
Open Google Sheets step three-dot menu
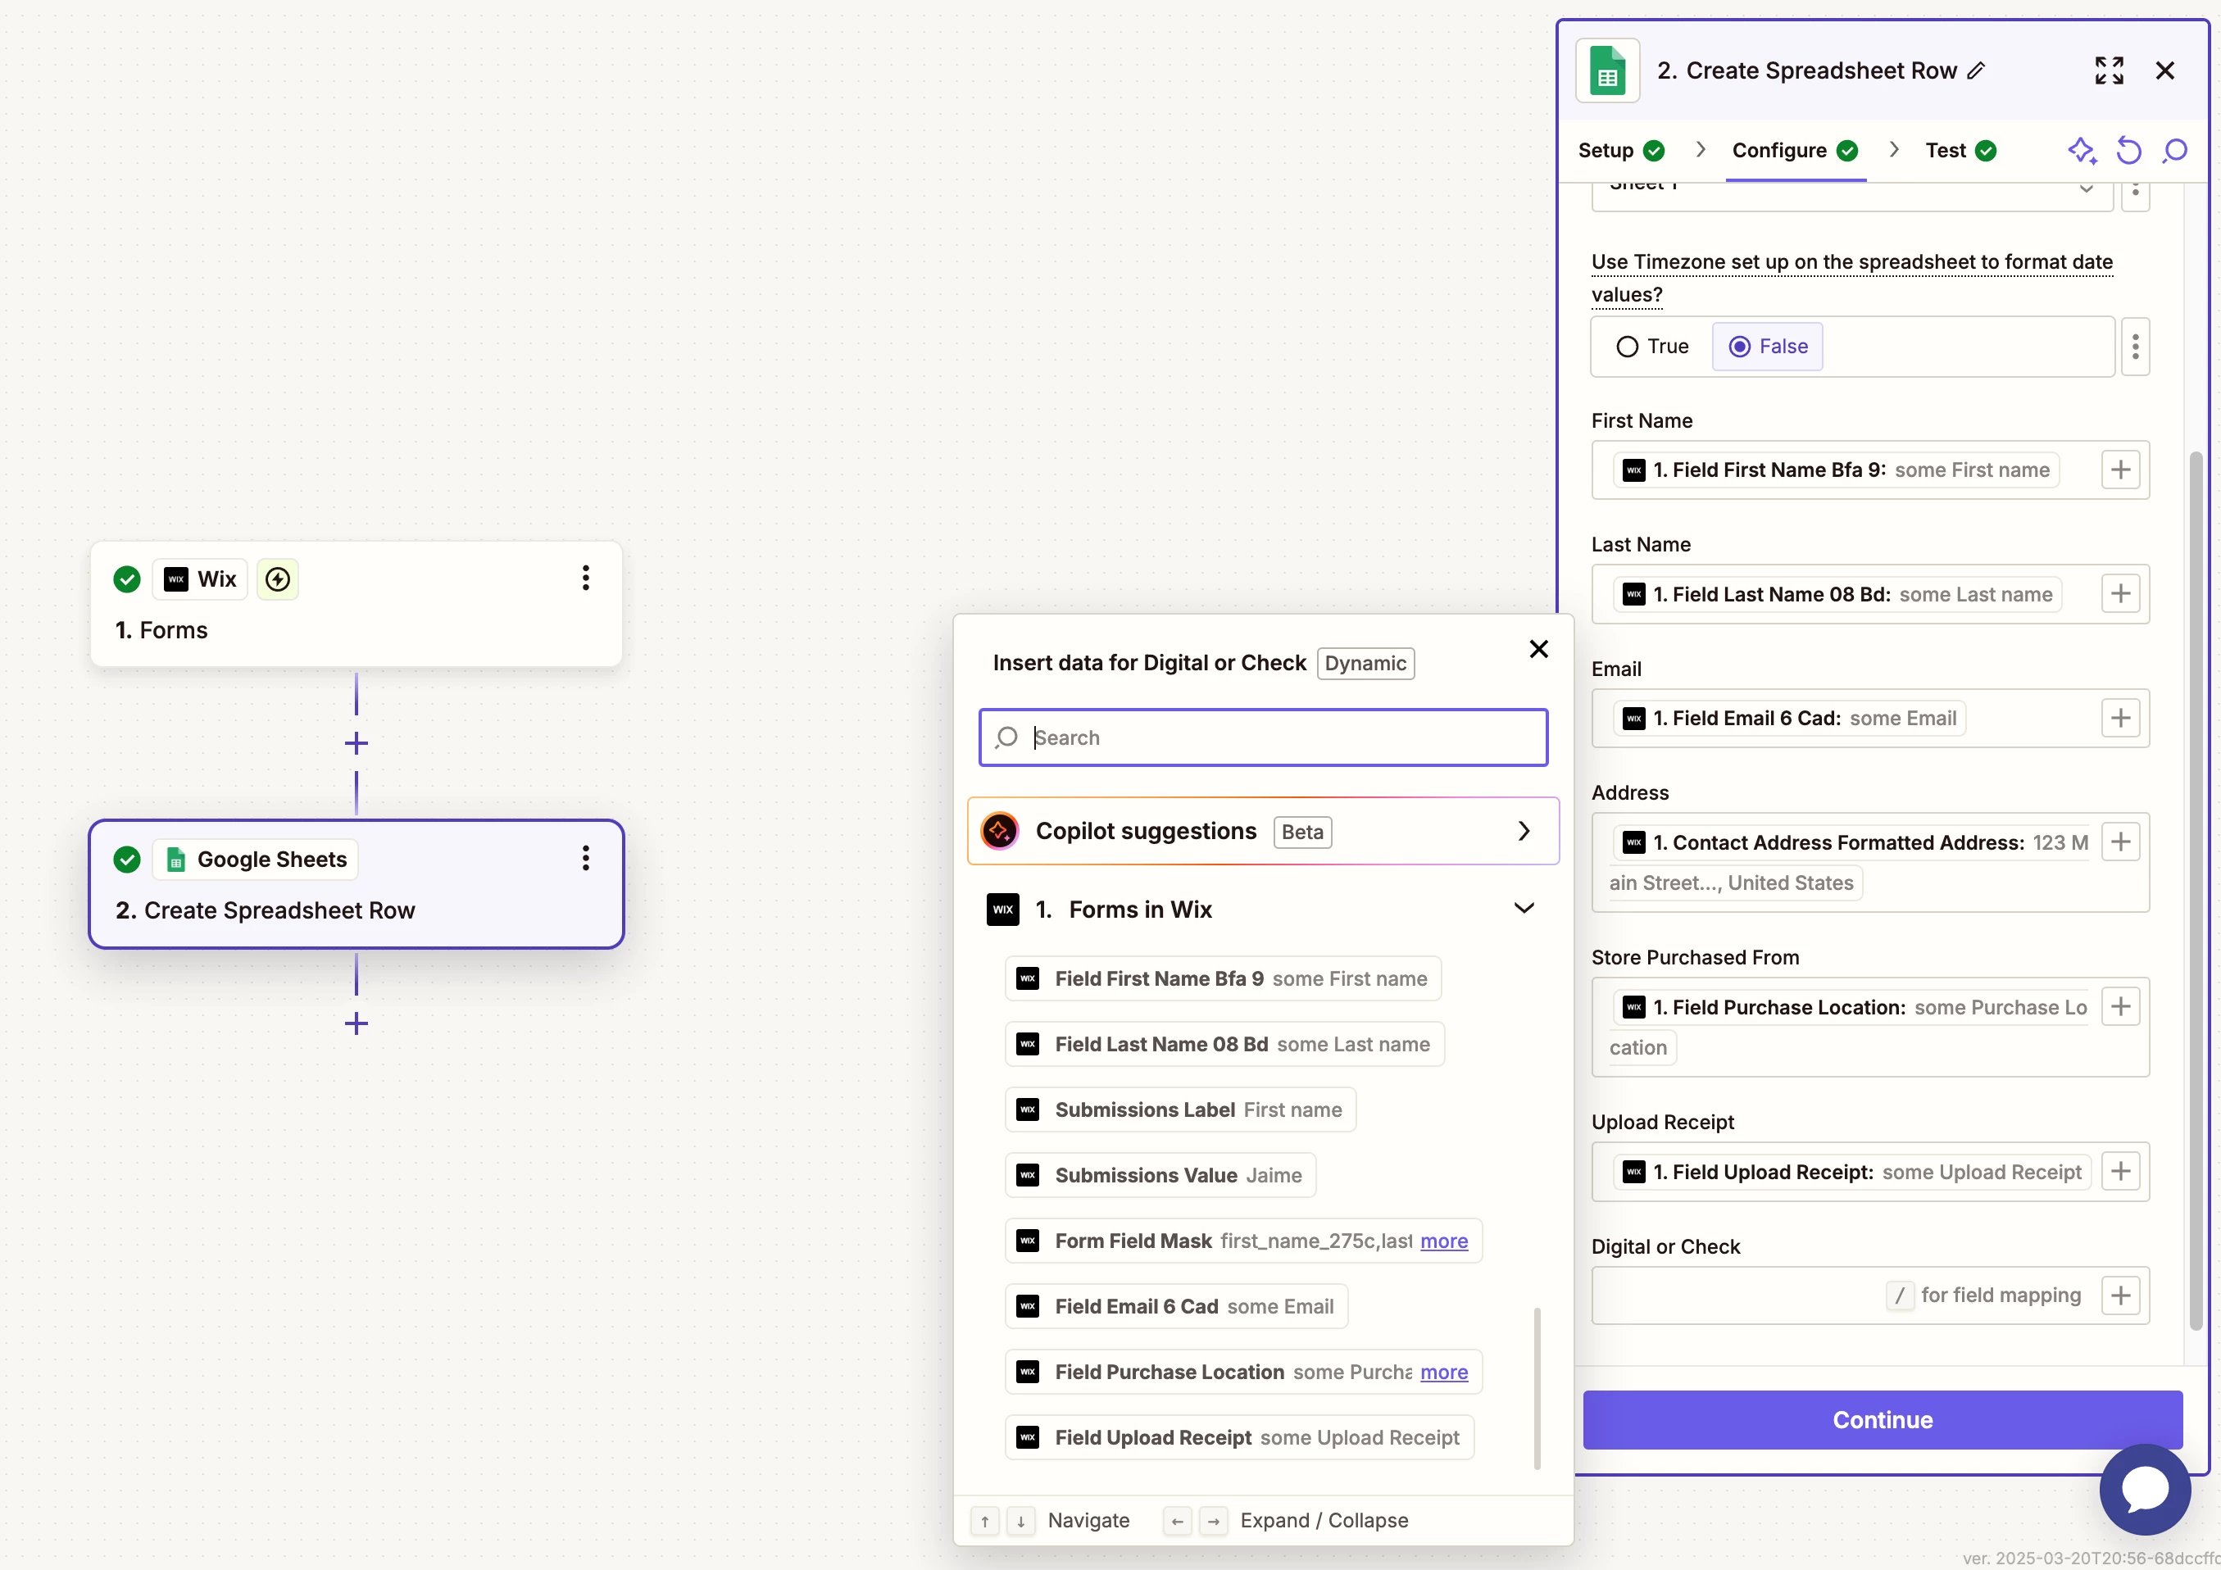tap(585, 858)
